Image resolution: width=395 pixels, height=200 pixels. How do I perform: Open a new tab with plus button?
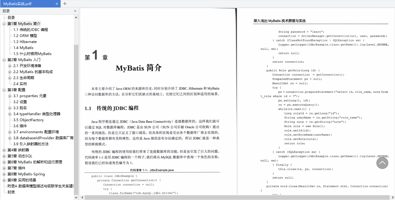pos(65,4)
